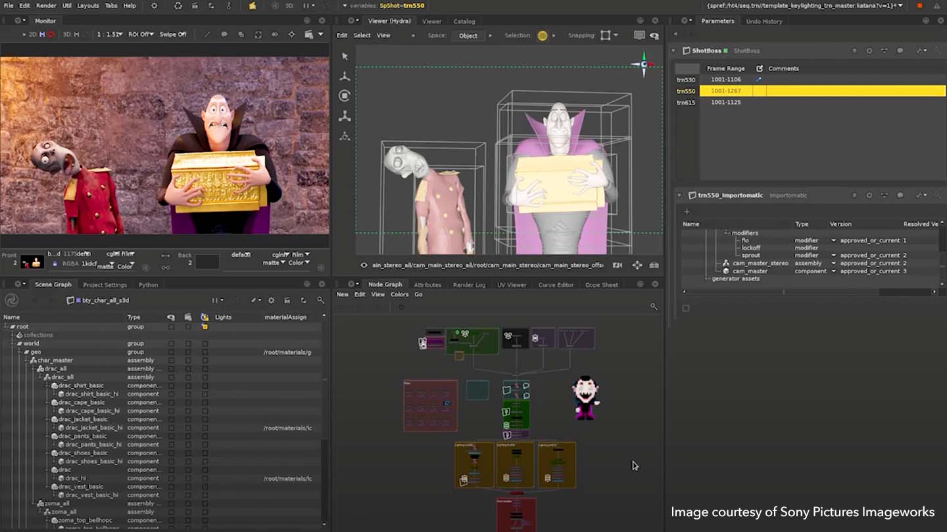Open the 1 : 1.51 zoom ratio dropdown
The height and width of the screenshot is (532, 947).
pyautogui.click(x=111, y=34)
